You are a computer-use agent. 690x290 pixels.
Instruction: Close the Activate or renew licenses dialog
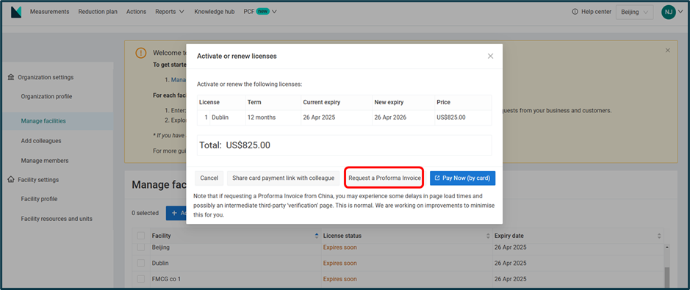490,57
